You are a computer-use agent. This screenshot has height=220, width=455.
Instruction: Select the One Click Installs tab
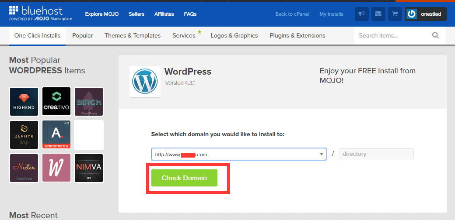38,36
